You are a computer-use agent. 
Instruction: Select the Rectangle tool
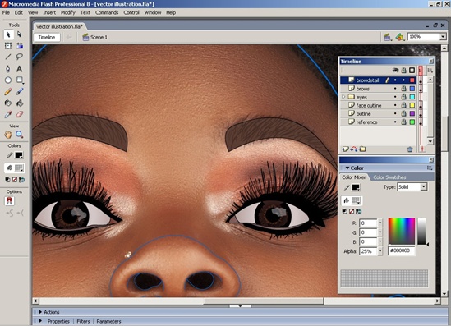(x=19, y=80)
